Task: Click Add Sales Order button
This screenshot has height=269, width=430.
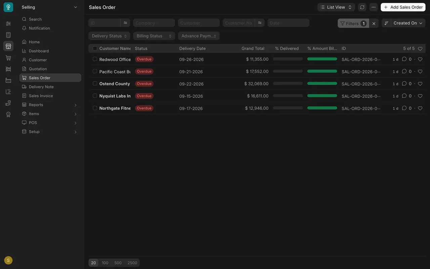Action: 403,7
